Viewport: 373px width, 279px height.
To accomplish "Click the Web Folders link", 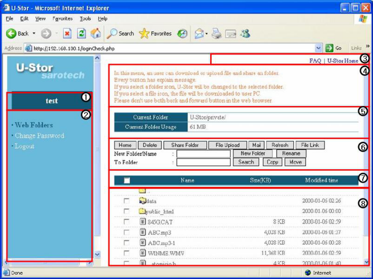I will pyautogui.click(x=34, y=125).
